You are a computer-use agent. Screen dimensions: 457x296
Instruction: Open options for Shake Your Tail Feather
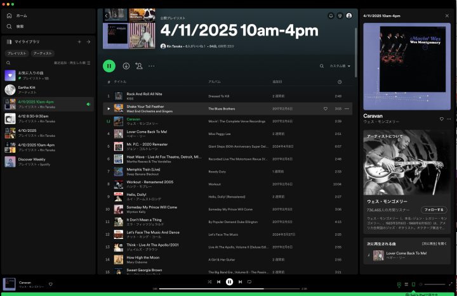tap(347, 108)
